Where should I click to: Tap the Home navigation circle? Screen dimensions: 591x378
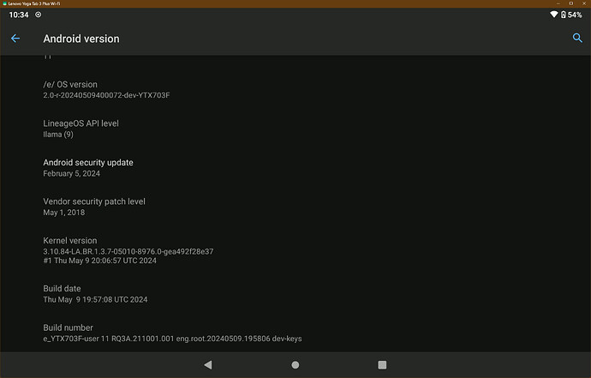[295, 365]
